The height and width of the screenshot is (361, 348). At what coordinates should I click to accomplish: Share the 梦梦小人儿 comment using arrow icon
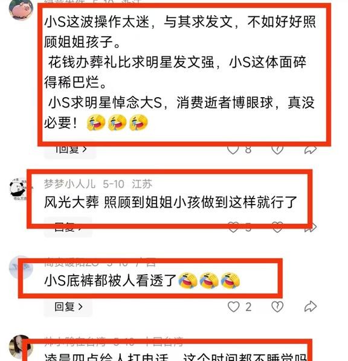tap(311, 228)
